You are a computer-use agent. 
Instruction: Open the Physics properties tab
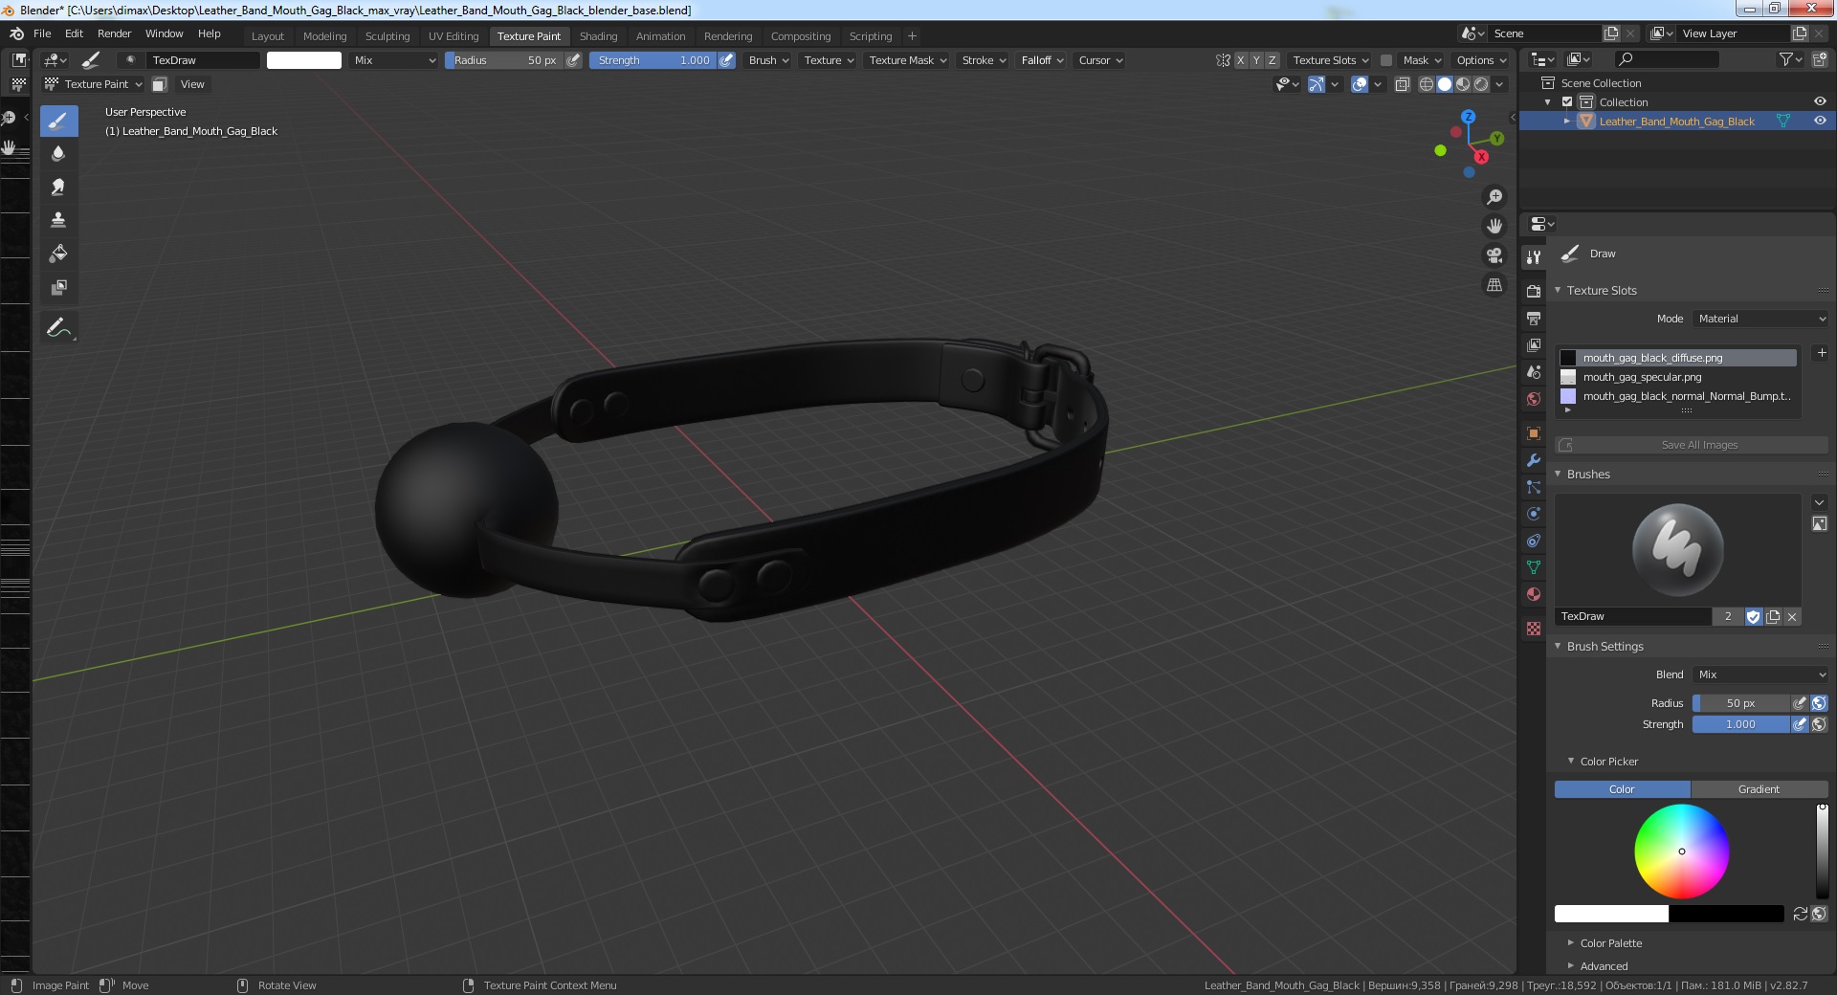(x=1534, y=514)
